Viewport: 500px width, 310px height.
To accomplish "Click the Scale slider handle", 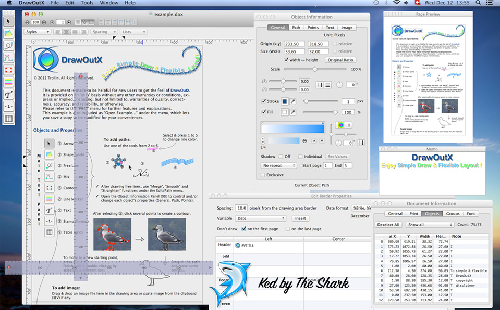I will point(315,69).
